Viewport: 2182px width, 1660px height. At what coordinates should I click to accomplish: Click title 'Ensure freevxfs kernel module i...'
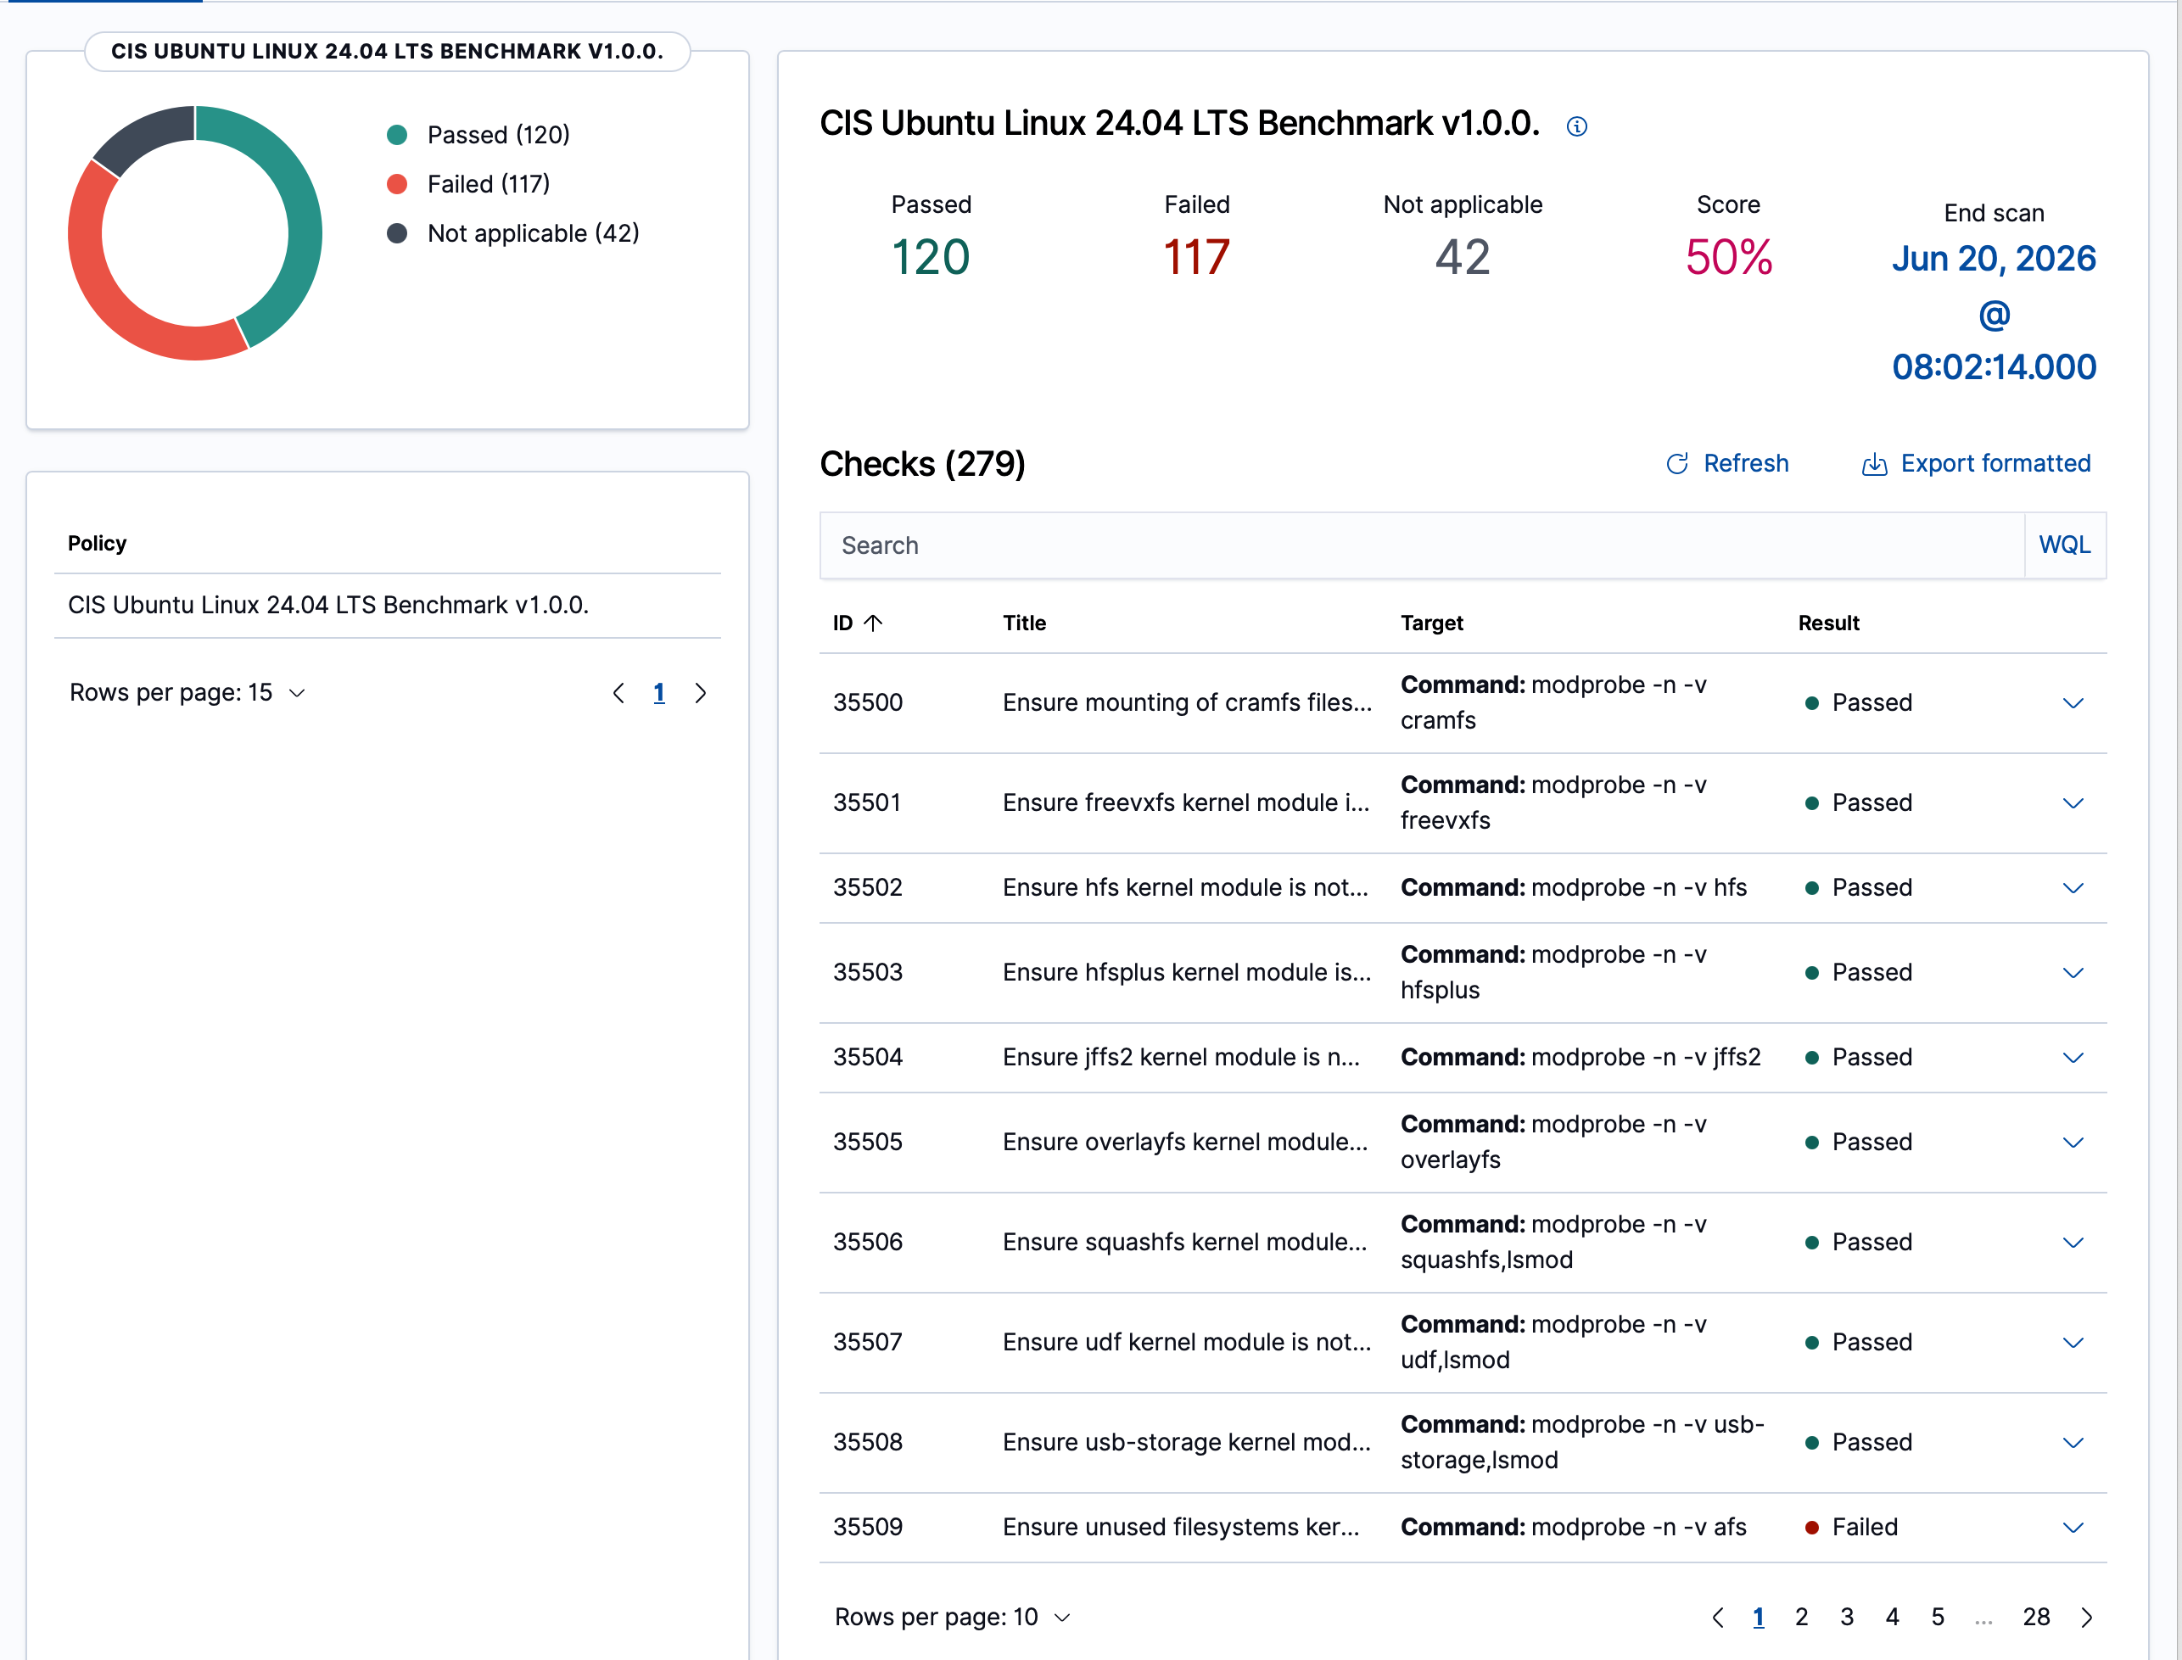click(1186, 803)
